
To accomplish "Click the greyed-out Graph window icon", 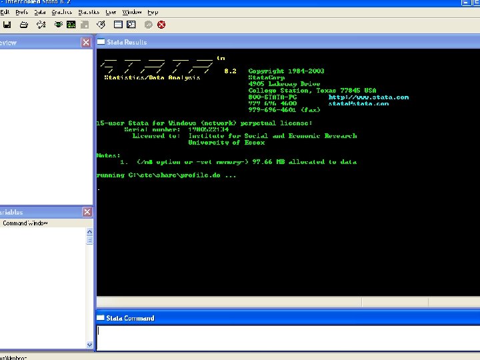I will click(x=85, y=25).
